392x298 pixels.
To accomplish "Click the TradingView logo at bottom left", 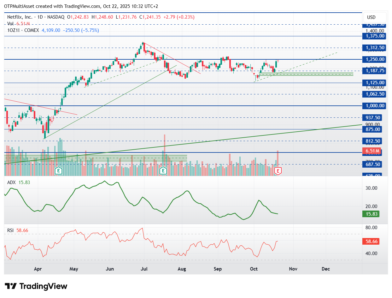I will pyautogui.click(x=36, y=286).
